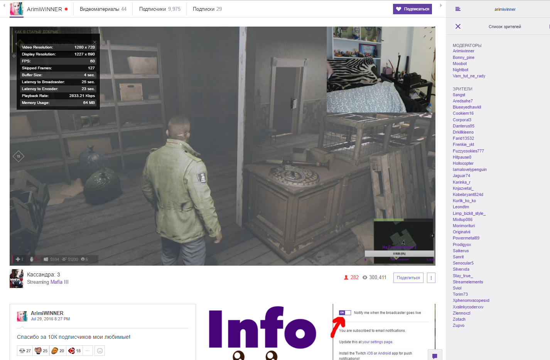This screenshot has height=360, width=550.
Task: Add a reaction with the smiley icon
Action: (100, 351)
